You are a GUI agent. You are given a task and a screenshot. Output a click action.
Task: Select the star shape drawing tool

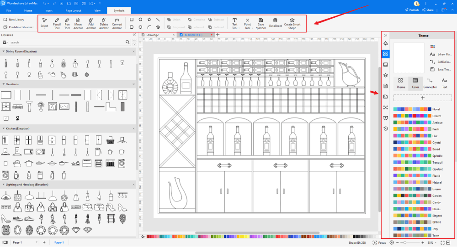pyautogui.click(x=149, y=20)
